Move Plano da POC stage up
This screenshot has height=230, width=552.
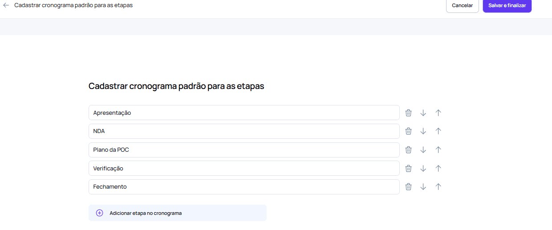click(x=438, y=150)
